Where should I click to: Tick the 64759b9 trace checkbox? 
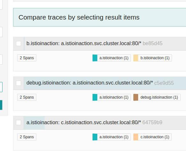(19, 123)
